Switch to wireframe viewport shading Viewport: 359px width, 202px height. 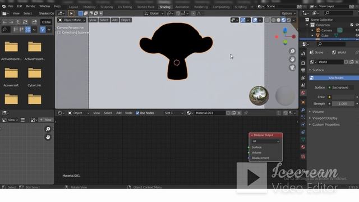point(273,20)
